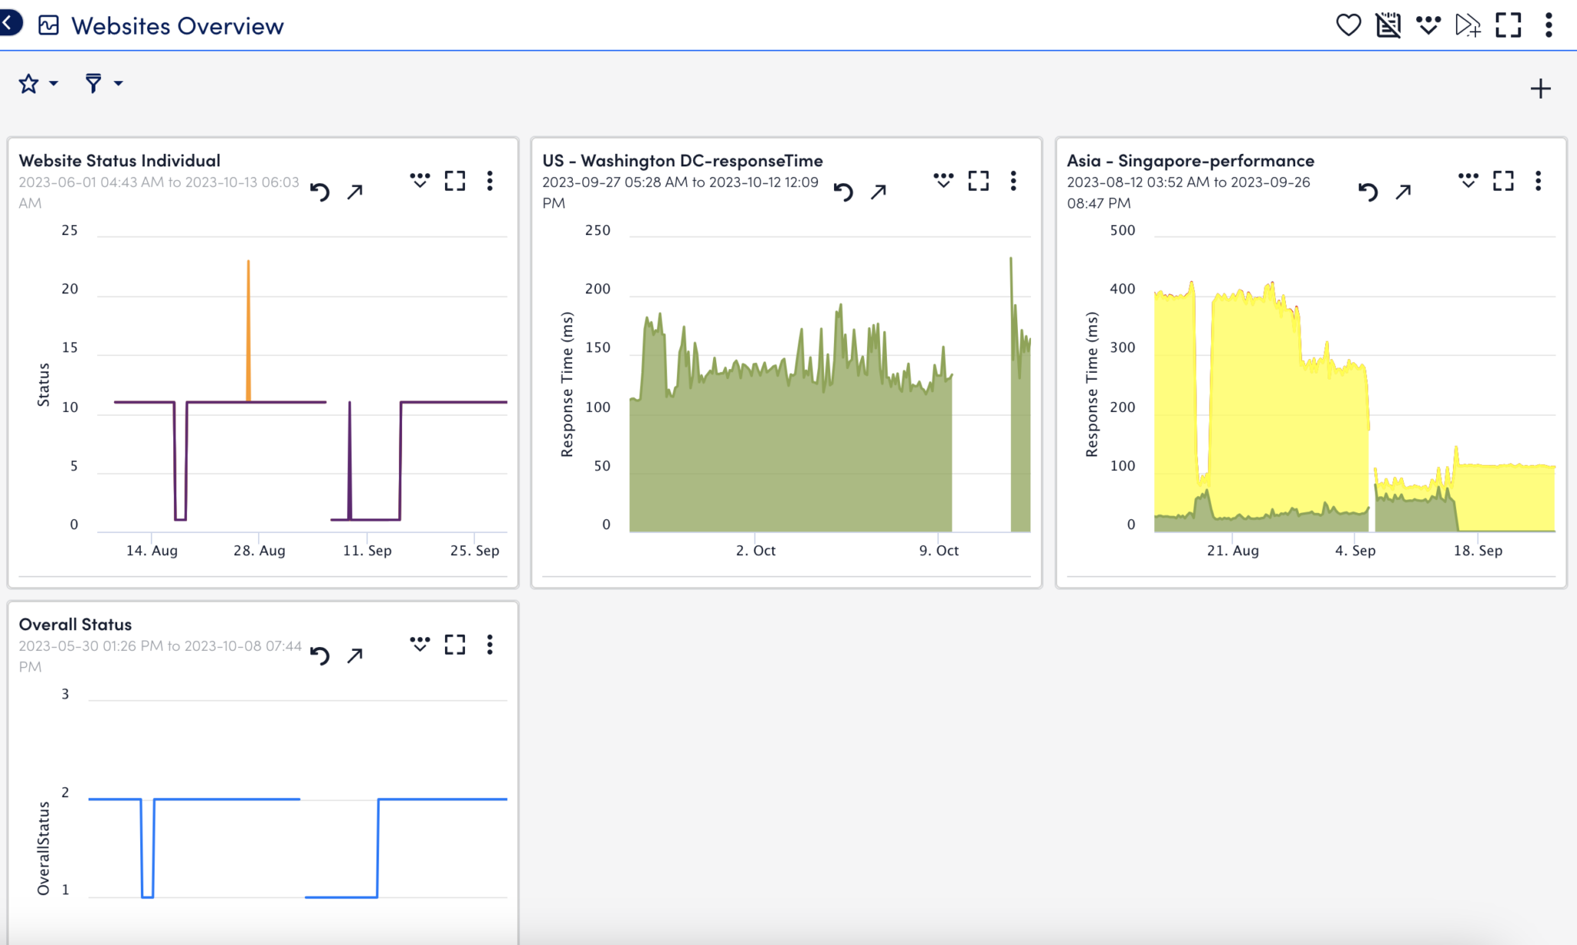Viewport: 1577px width, 945px height.
Task: Click the anomaly detection icon next to the heart
Action: click(x=1429, y=25)
